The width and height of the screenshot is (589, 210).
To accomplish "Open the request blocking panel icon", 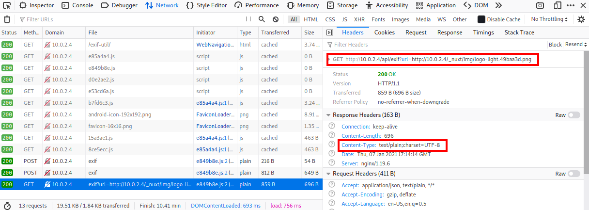I will pyautogui.click(x=276, y=19).
